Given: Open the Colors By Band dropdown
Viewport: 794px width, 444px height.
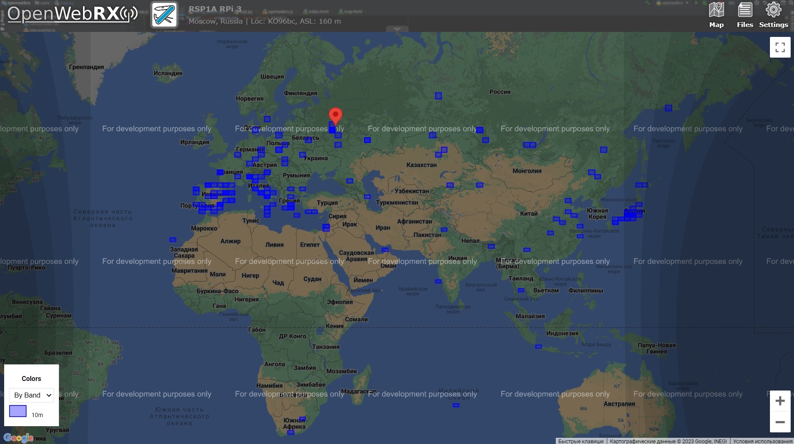Looking at the screenshot, I should pos(32,395).
